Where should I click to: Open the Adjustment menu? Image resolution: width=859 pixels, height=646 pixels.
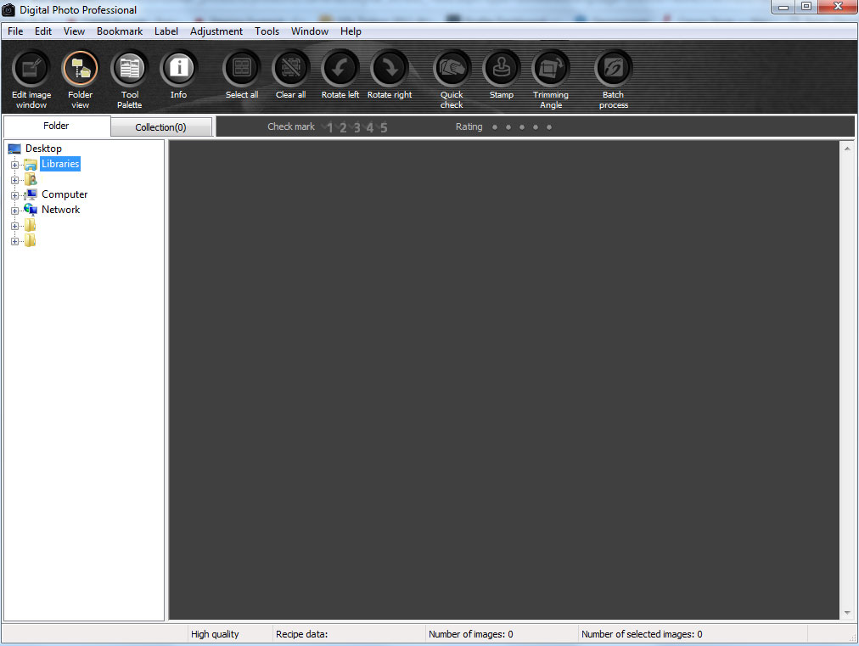coord(216,31)
